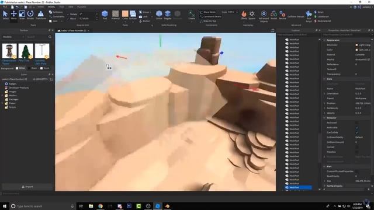This screenshot has height=210, width=374.
Task: Insert a new Part
Action: coord(105,15)
